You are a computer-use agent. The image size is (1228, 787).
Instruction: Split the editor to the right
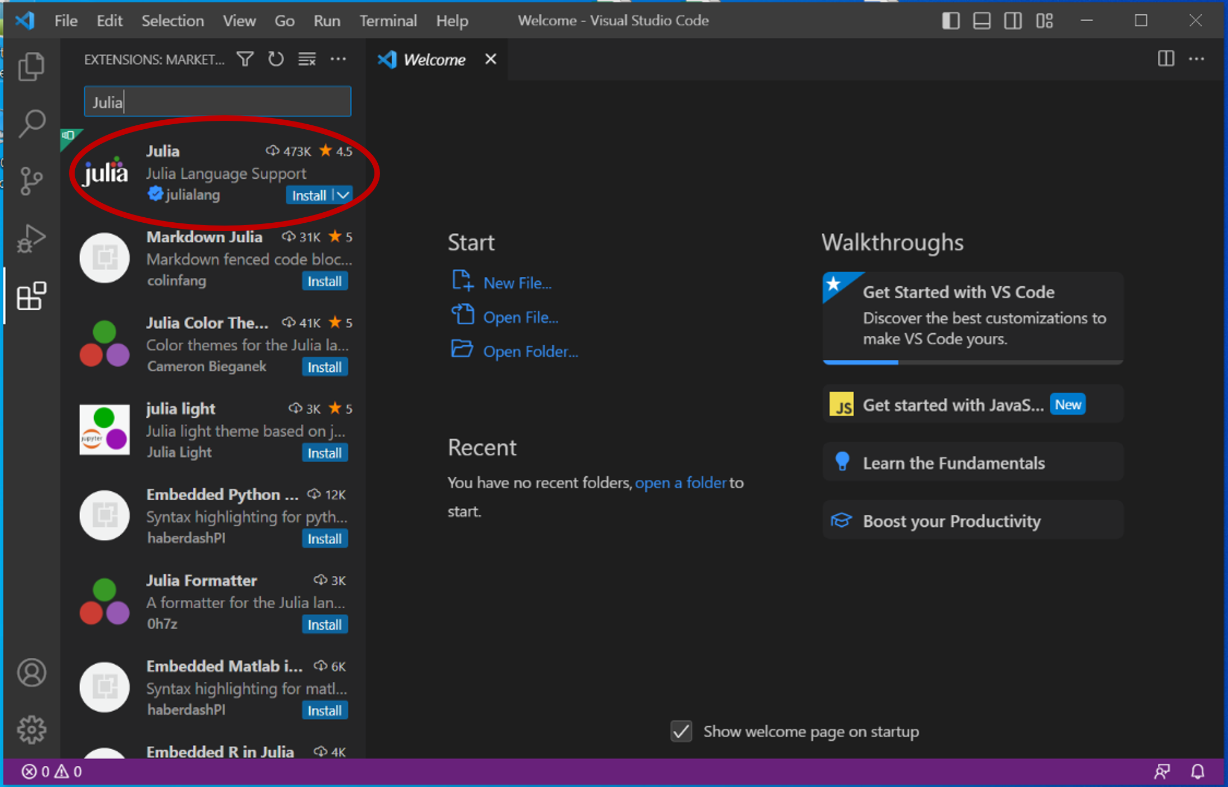[1166, 59]
